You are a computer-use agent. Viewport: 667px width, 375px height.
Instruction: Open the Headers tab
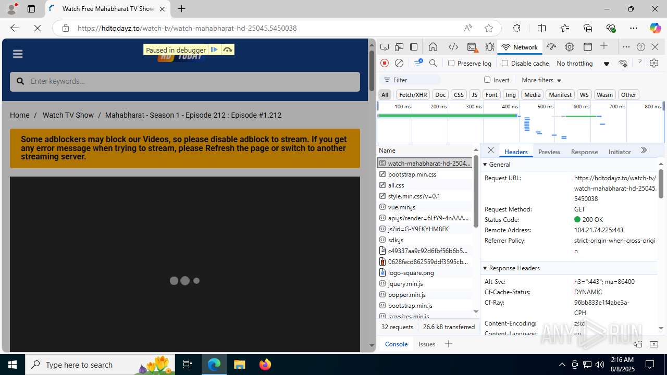coord(516,152)
